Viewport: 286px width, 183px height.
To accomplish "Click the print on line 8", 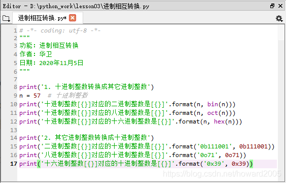I will click(x=28, y=87).
